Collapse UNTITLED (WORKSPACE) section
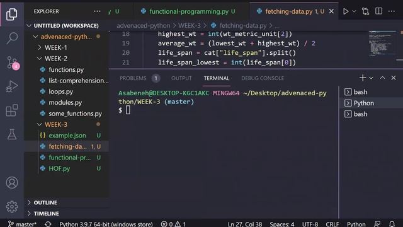 pyautogui.click(x=66, y=26)
